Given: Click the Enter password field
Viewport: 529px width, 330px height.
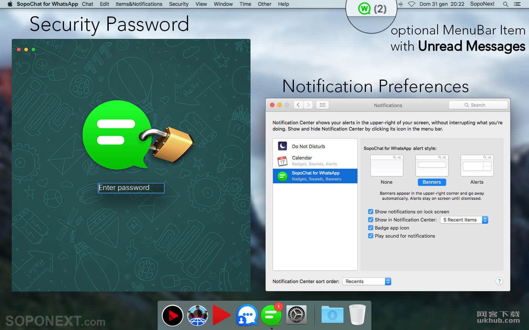Looking at the screenshot, I should (x=131, y=188).
